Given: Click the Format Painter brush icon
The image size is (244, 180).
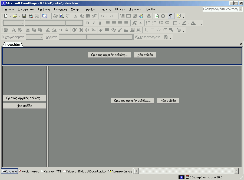Looking at the screenshot, I should click(94, 16).
